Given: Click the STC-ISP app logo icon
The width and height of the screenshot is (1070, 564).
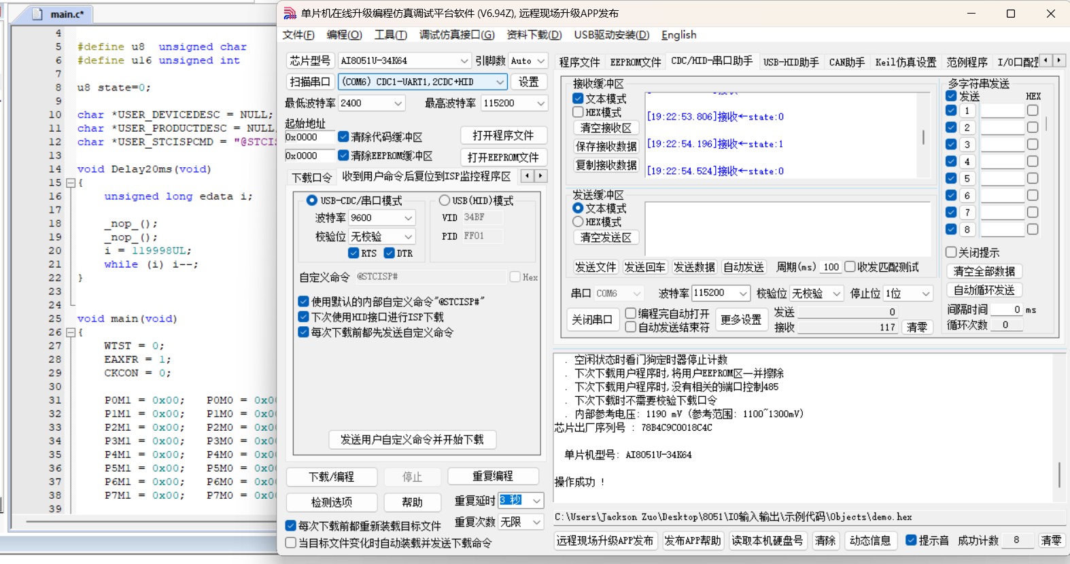Looking at the screenshot, I should tap(290, 13).
